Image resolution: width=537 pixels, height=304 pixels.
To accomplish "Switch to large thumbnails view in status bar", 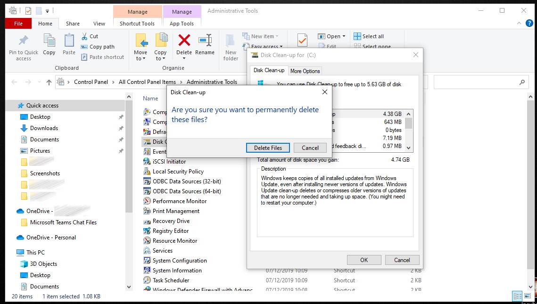I will [527, 296].
